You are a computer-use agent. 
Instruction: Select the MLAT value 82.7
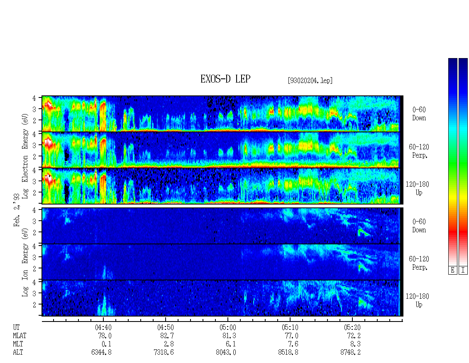point(167,336)
